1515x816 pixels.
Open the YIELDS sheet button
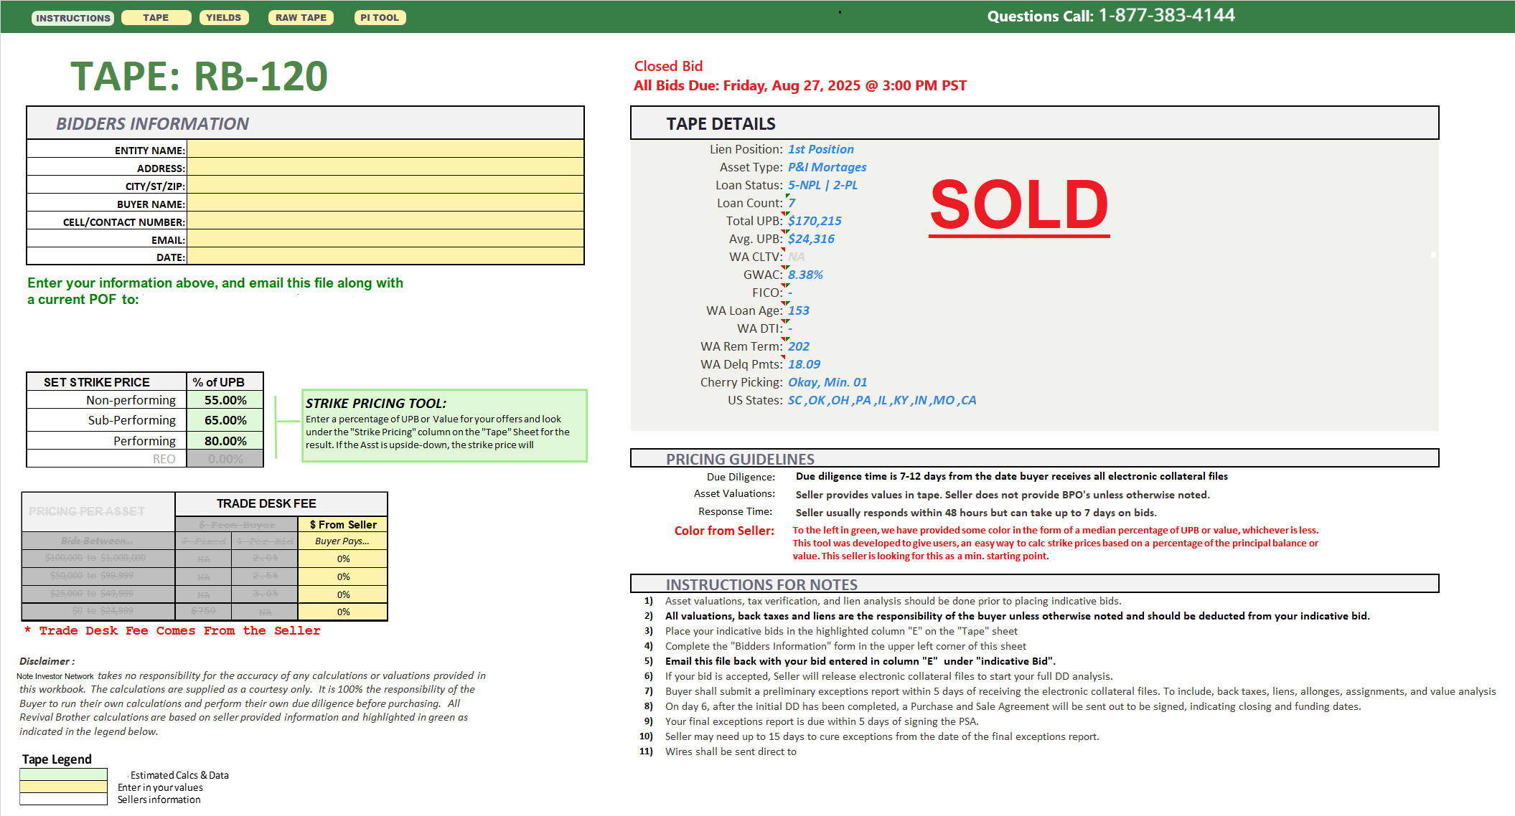(x=223, y=18)
